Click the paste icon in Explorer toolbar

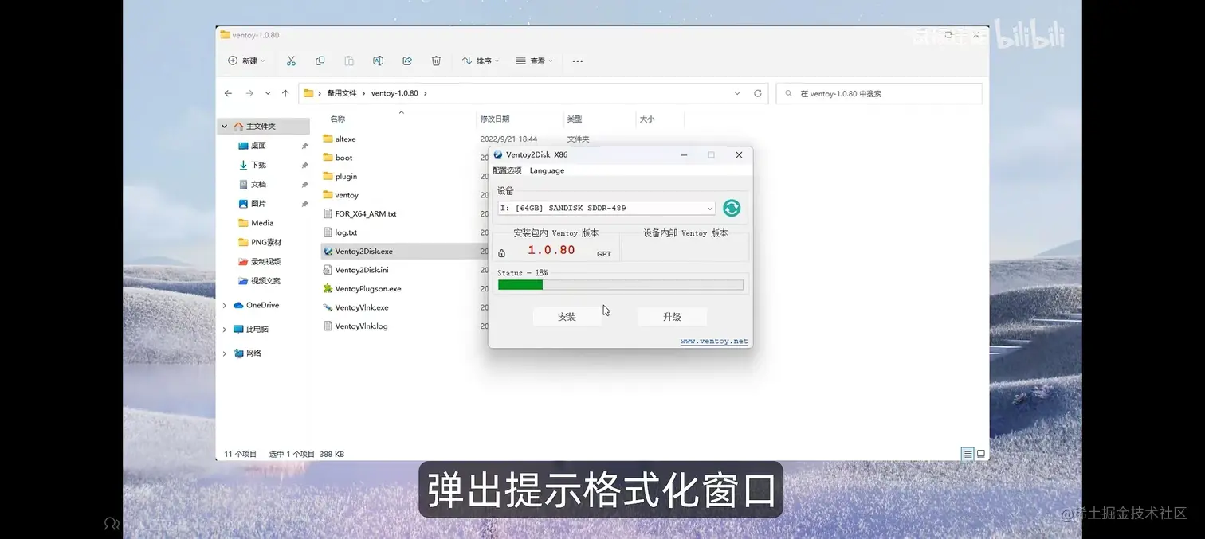349,61
